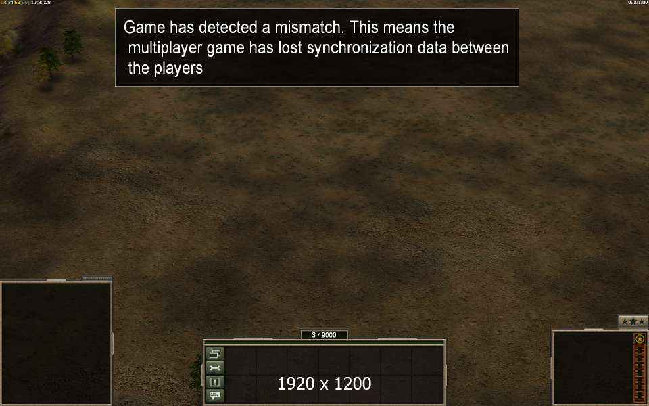
Task: Select the first empty command slot beside windows icon
Action: click(x=241, y=361)
